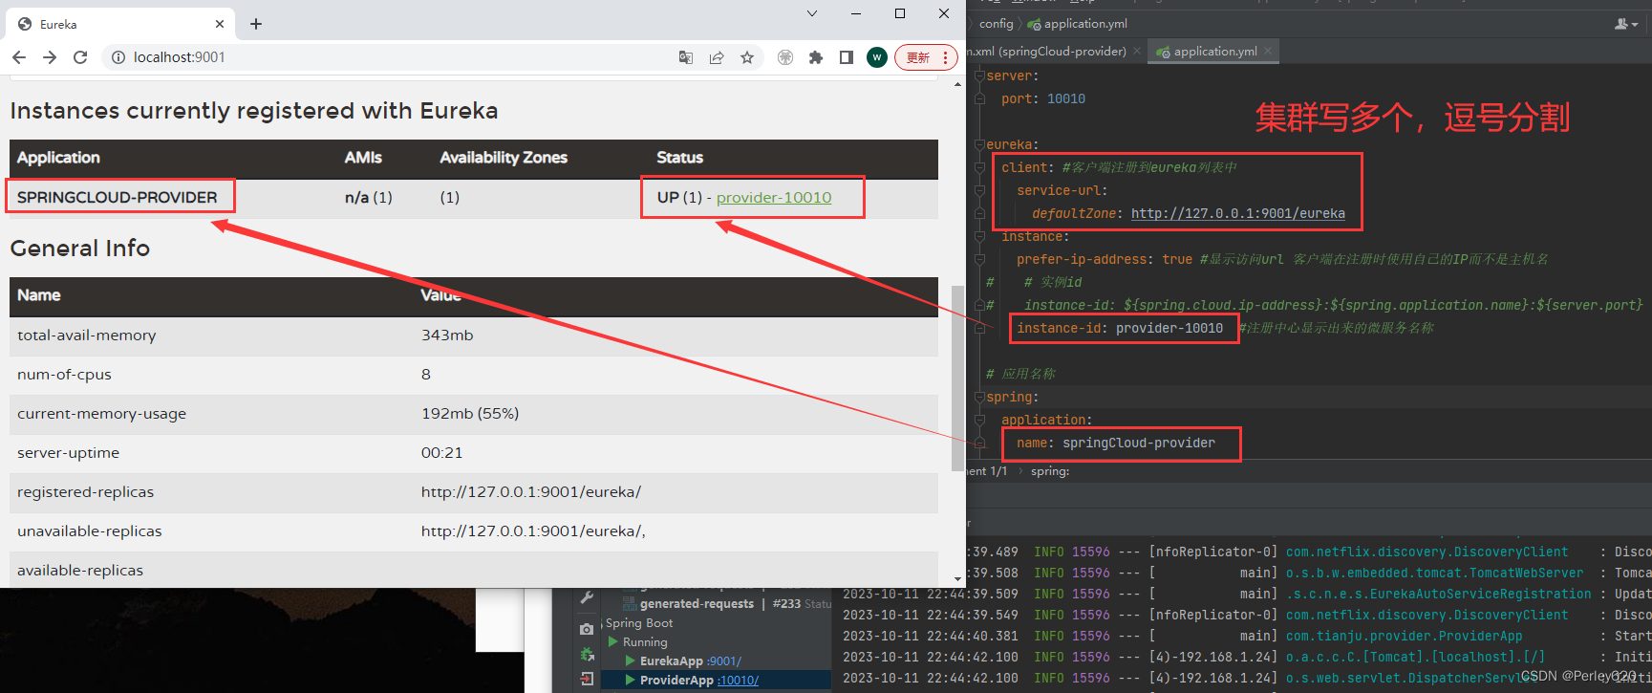Click the instance-id: provider-10010 line
The width and height of the screenshot is (1652, 693).
pos(1120,328)
